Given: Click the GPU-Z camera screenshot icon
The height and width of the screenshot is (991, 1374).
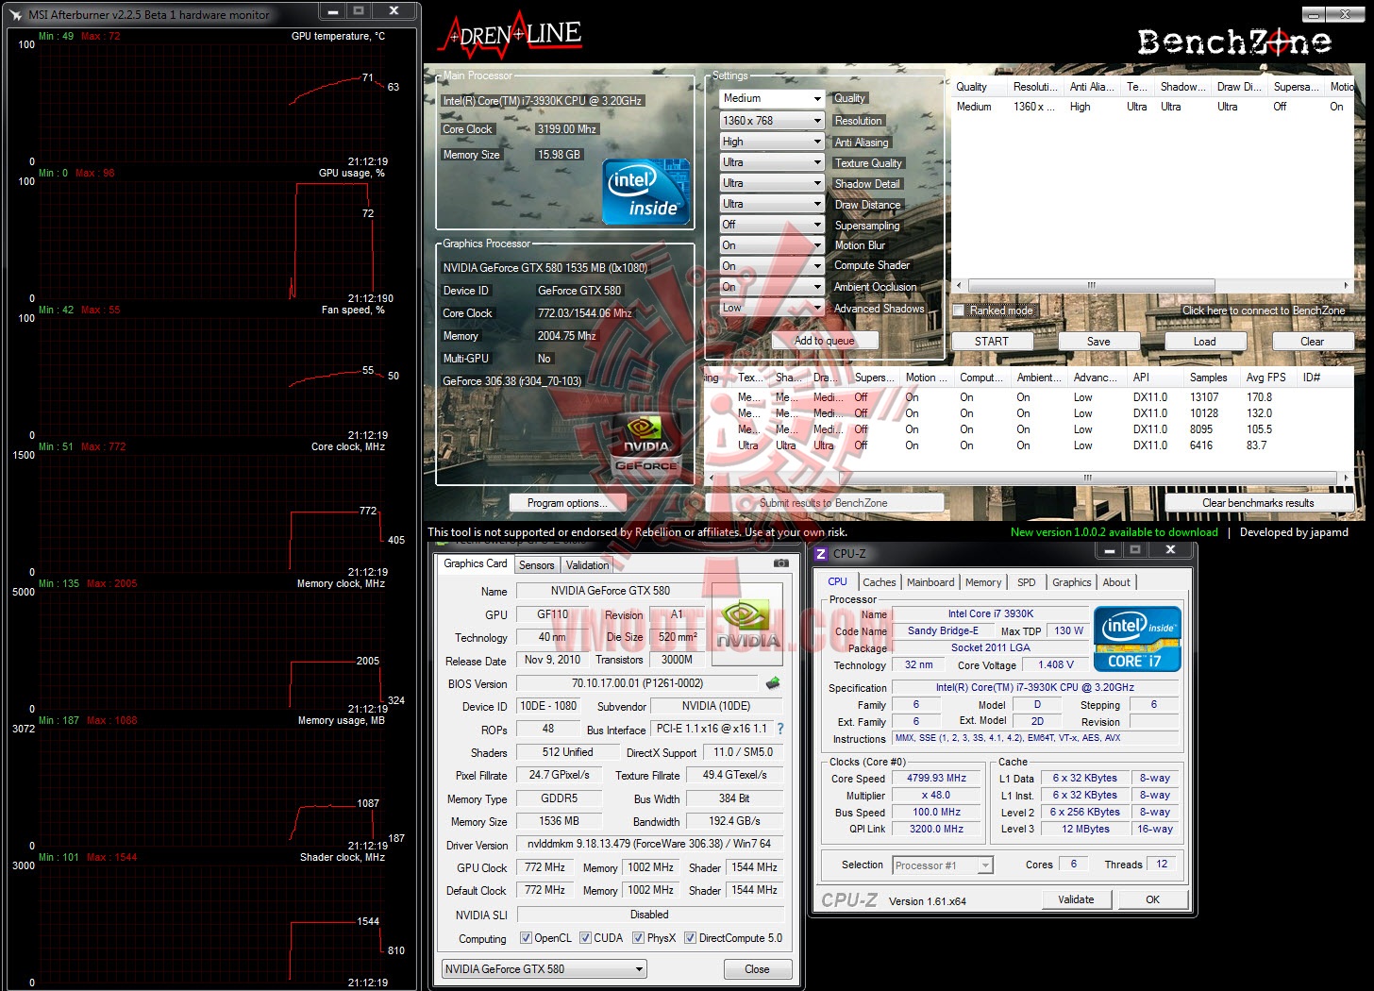Looking at the screenshot, I should pyautogui.click(x=780, y=563).
